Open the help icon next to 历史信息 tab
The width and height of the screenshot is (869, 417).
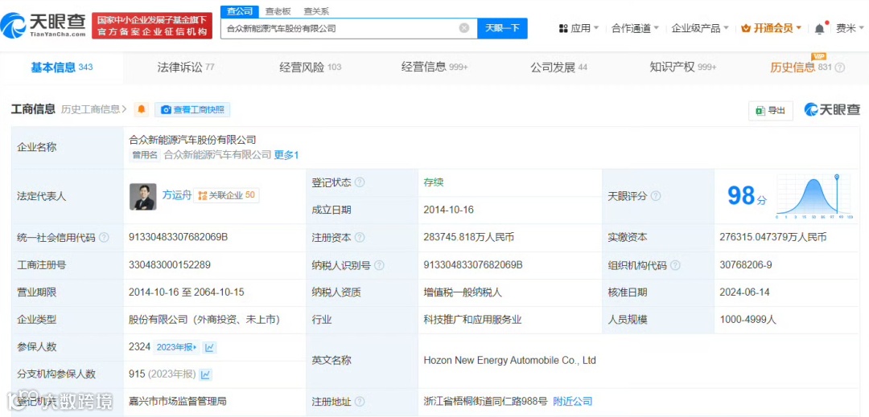[x=839, y=68]
